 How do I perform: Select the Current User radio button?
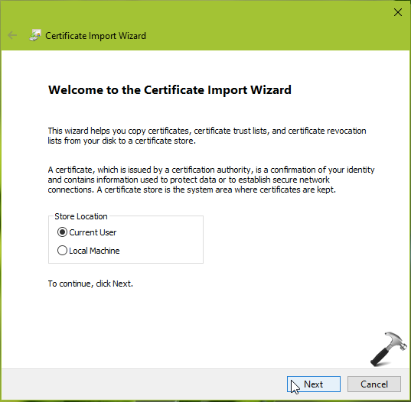(62, 232)
